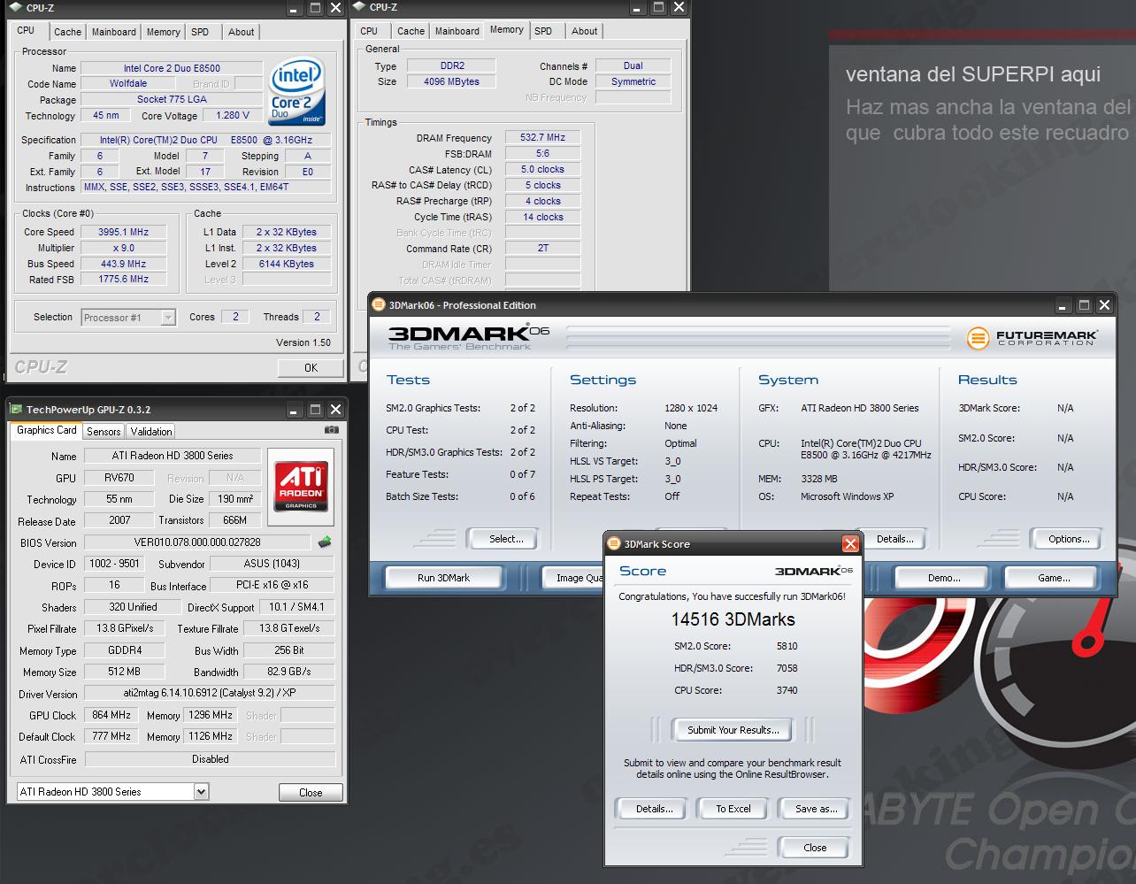Open the ATI Radeon HD 3800 Series dropdown

pos(201,792)
